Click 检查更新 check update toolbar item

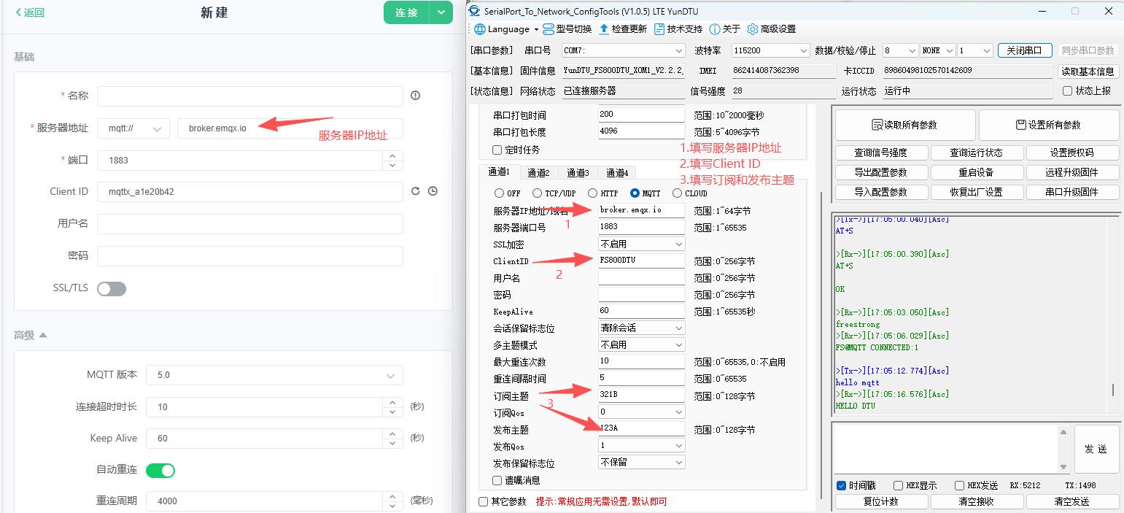[x=622, y=29]
